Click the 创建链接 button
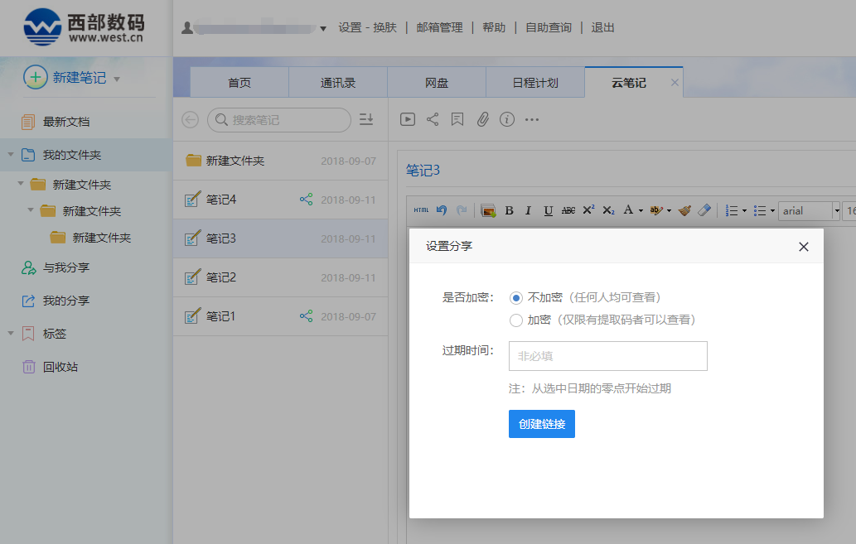The height and width of the screenshot is (544, 856). (x=541, y=424)
